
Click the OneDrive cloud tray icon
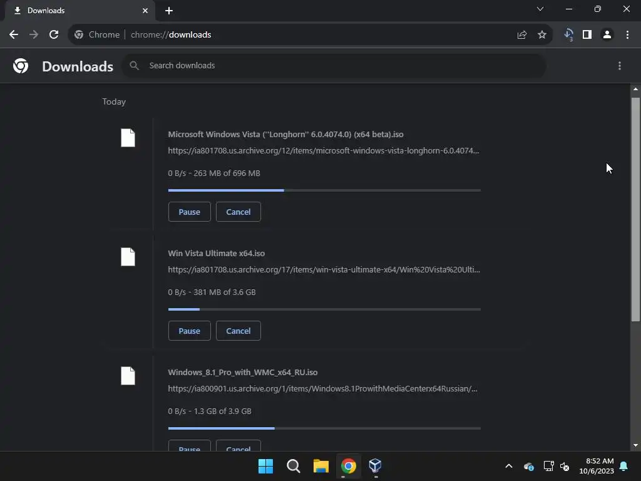point(529,466)
